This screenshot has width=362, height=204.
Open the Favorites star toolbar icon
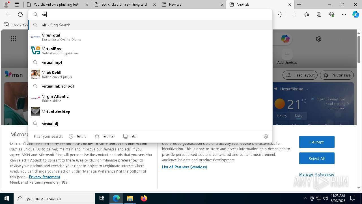(307, 14)
